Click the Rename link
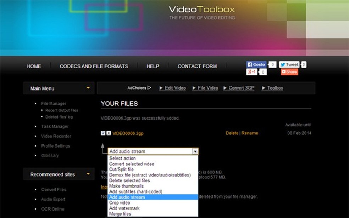349x218 pixels. (x=250, y=133)
